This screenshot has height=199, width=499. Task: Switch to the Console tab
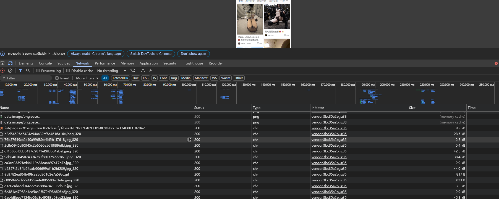tap(45, 63)
